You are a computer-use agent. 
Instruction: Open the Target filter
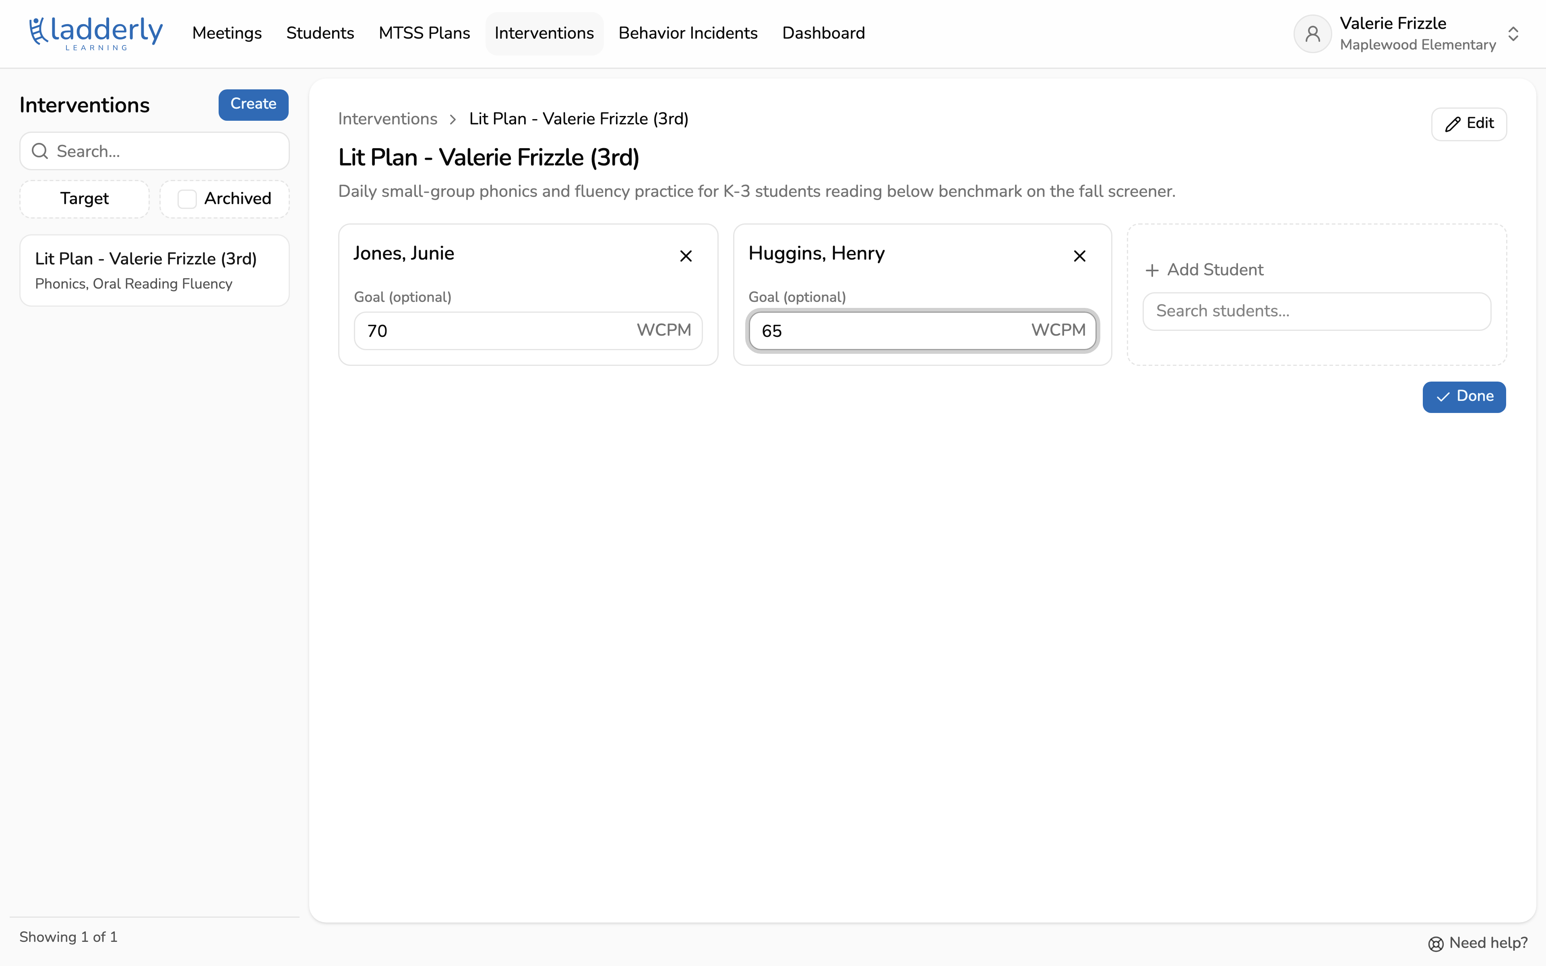(84, 199)
